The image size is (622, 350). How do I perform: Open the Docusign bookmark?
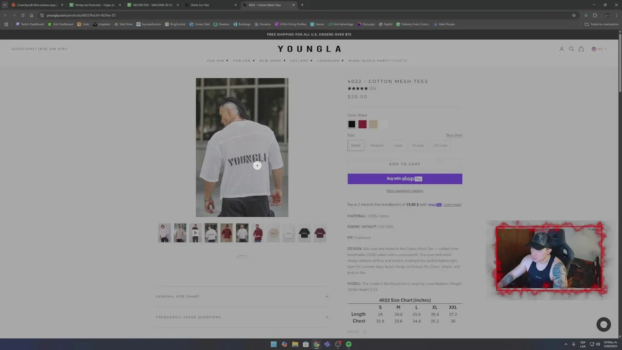(x=366, y=24)
